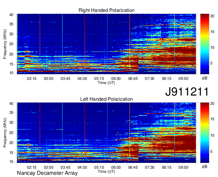Screen dimensions: 218x177
Task: Select the 07:30 time tick of Left Handed plot
Action: 150,167
